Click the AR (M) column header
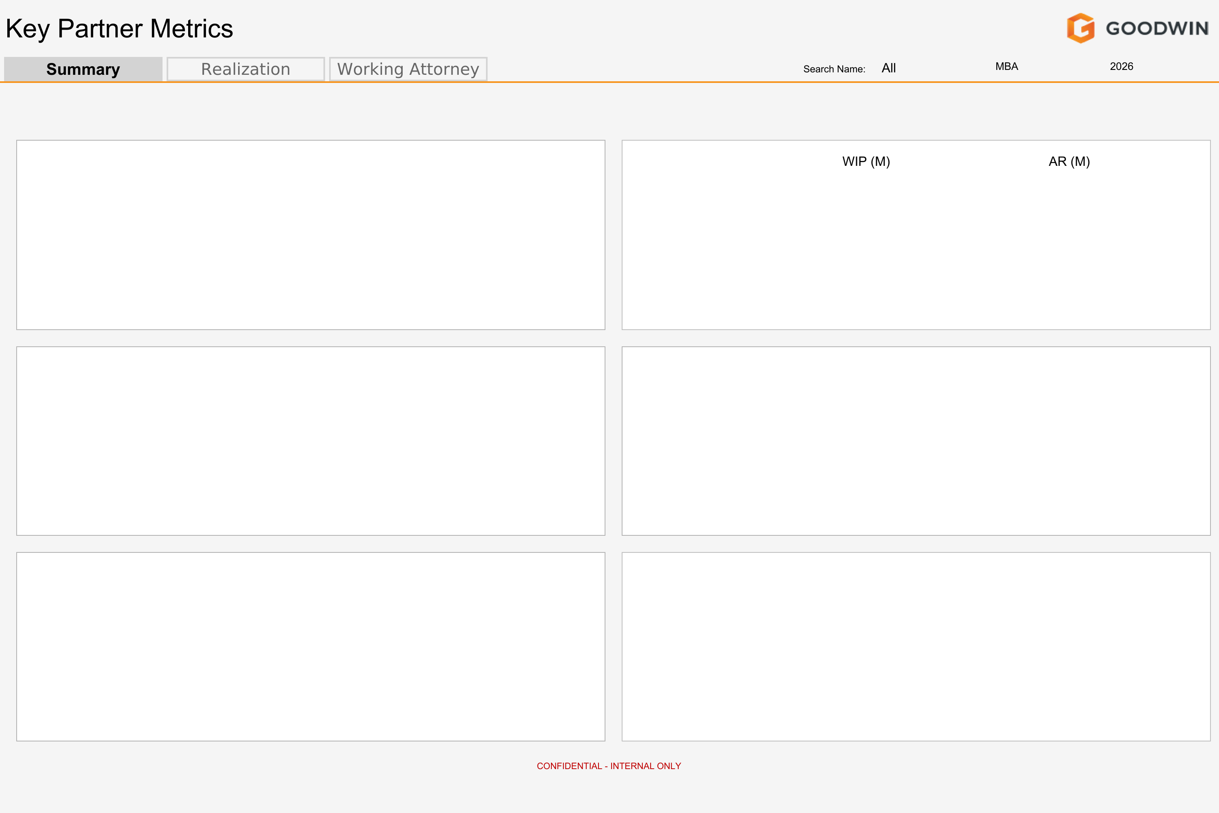 (1069, 161)
